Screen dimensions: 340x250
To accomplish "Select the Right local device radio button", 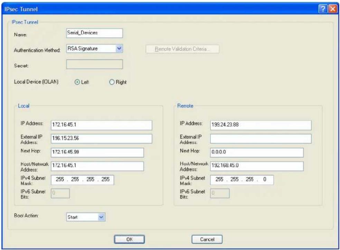I will [x=112, y=82].
